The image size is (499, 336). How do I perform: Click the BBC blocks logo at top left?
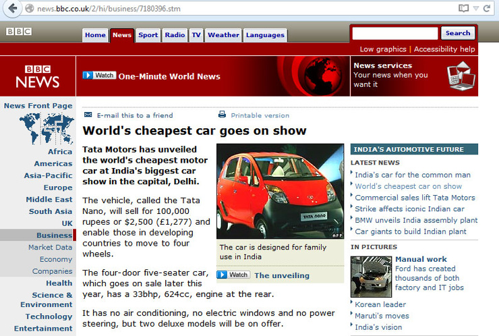19,32
